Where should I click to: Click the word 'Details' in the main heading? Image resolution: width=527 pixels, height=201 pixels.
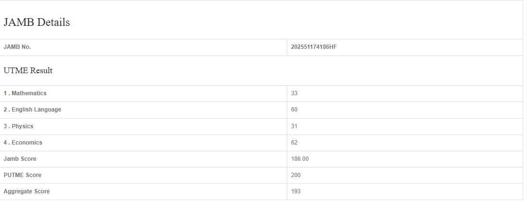(x=53, y=22)
